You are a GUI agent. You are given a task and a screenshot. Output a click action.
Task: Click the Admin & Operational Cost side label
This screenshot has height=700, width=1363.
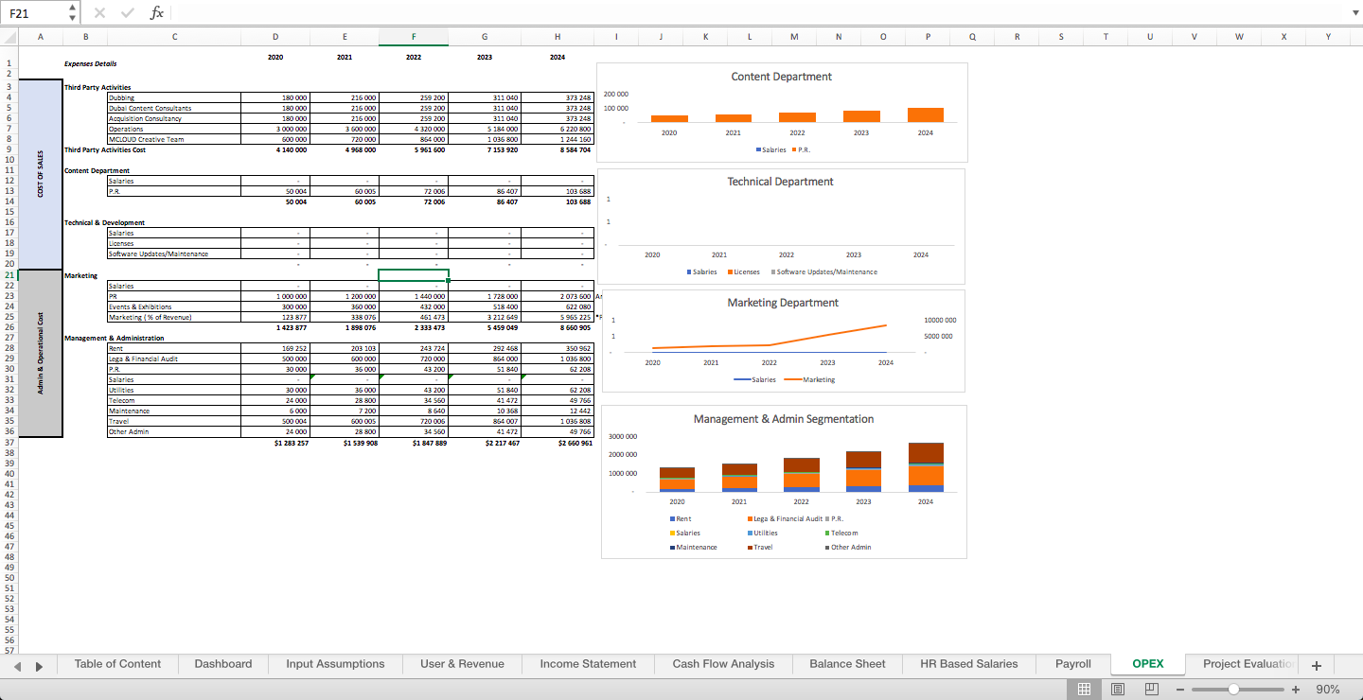tap(40, 353)
